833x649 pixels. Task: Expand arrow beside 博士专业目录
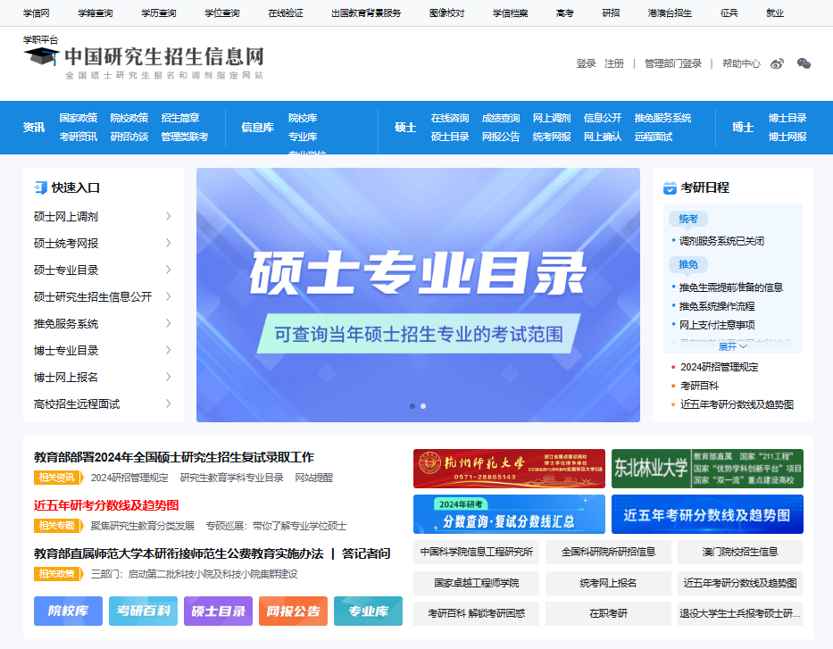point(169,350)
